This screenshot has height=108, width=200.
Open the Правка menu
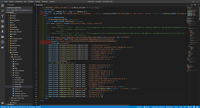click(11, 1)
